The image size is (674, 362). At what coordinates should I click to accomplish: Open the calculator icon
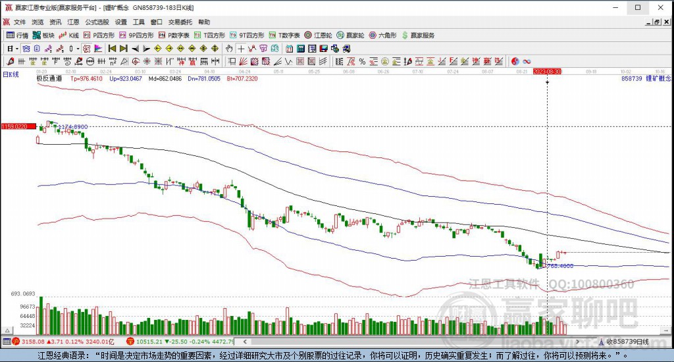coord(301,49)
